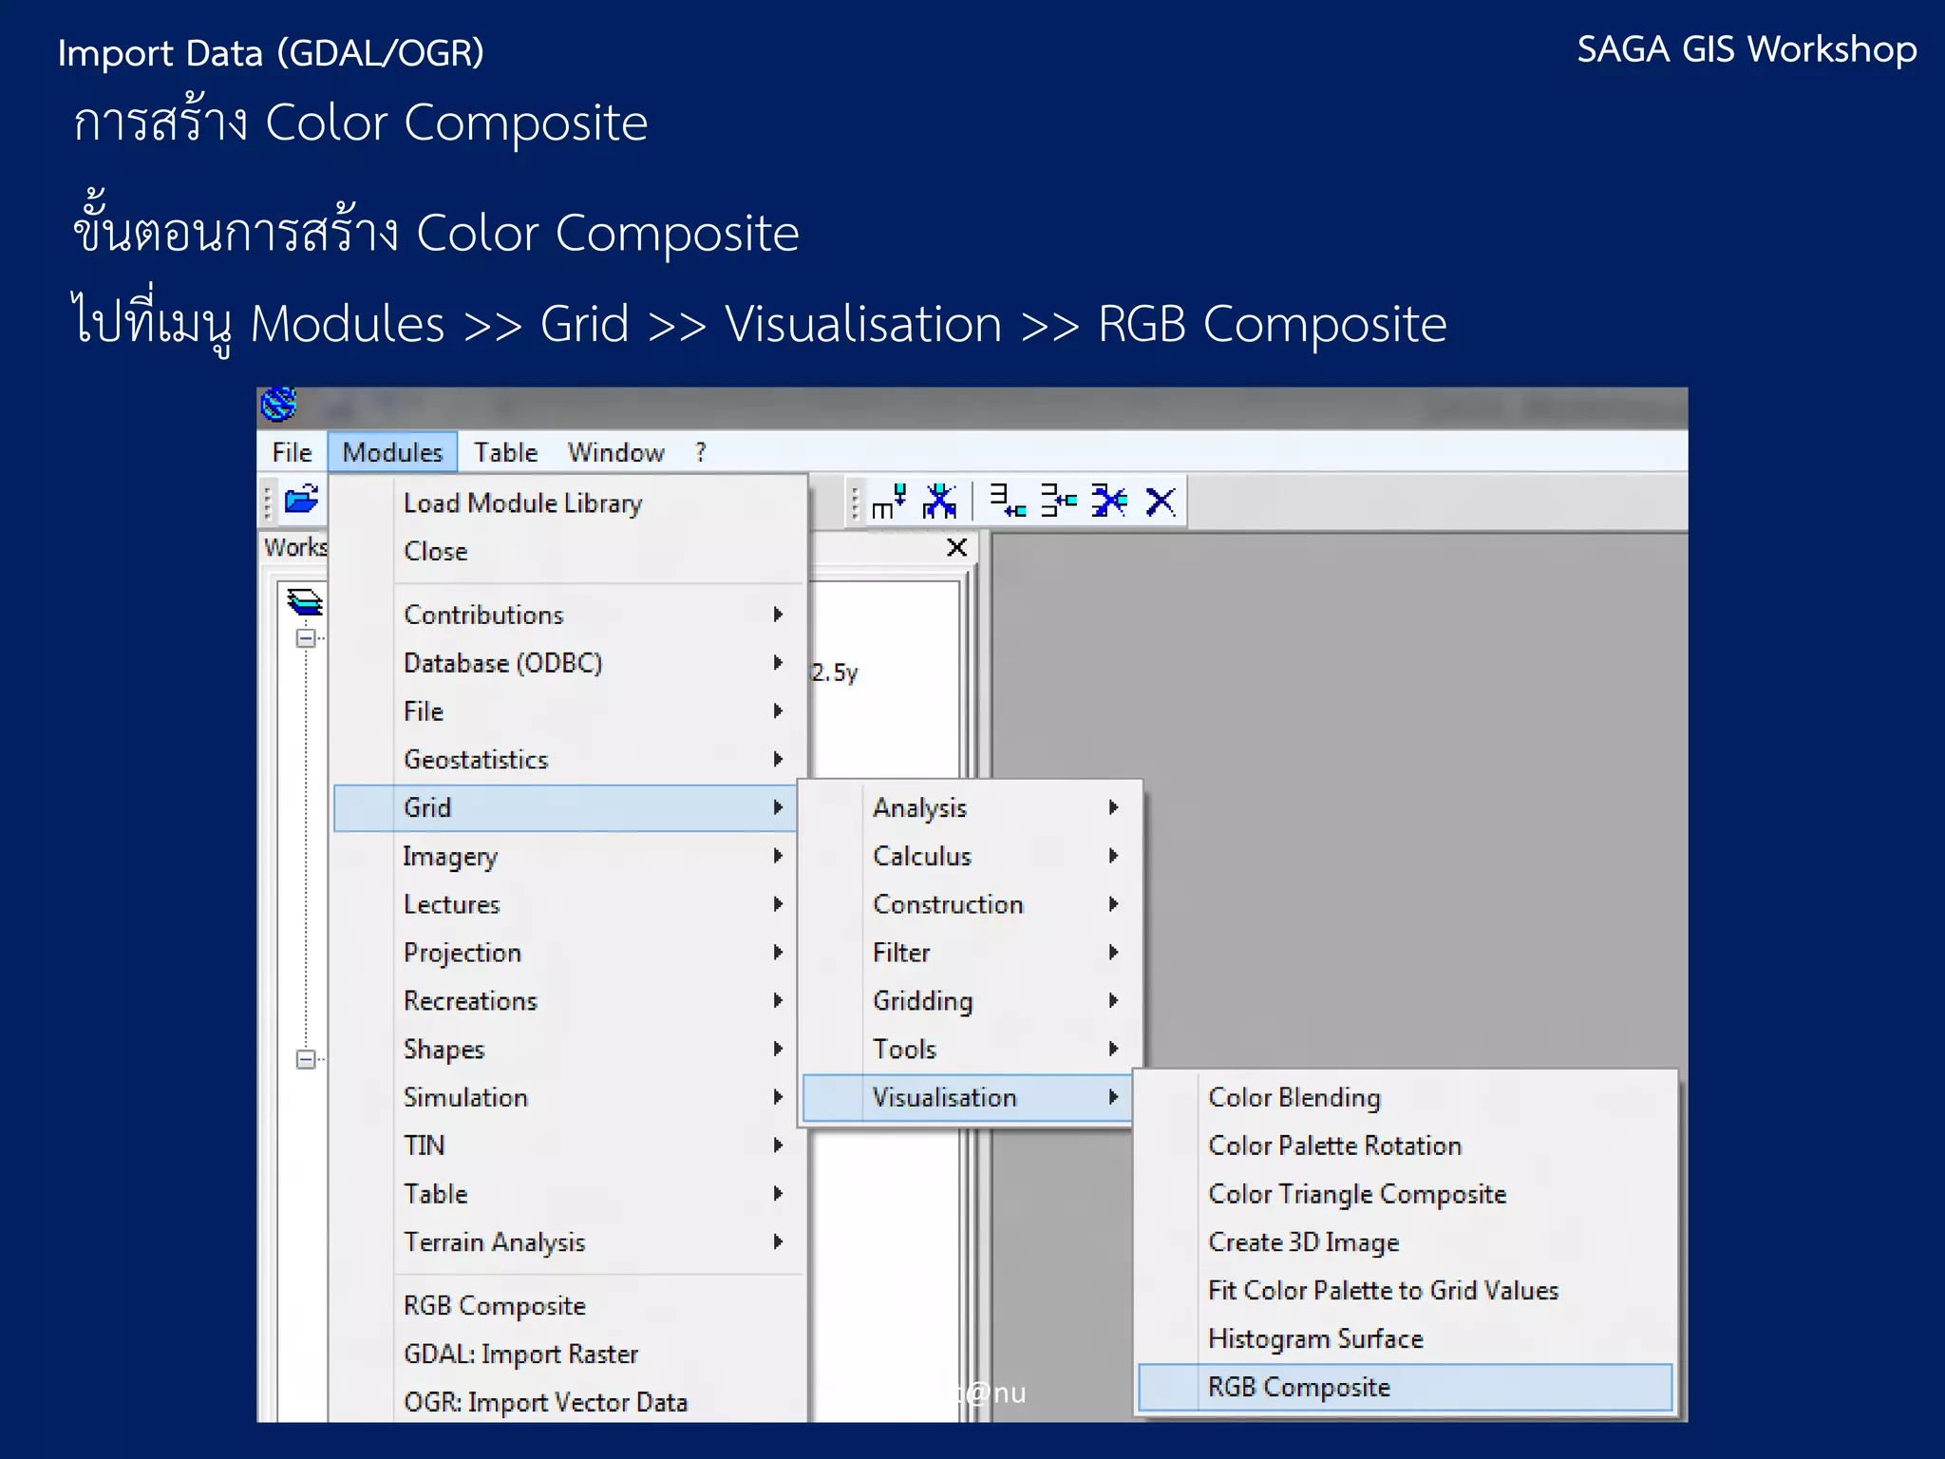Choose OGR: Import Vector Data

click(569, 1402)
